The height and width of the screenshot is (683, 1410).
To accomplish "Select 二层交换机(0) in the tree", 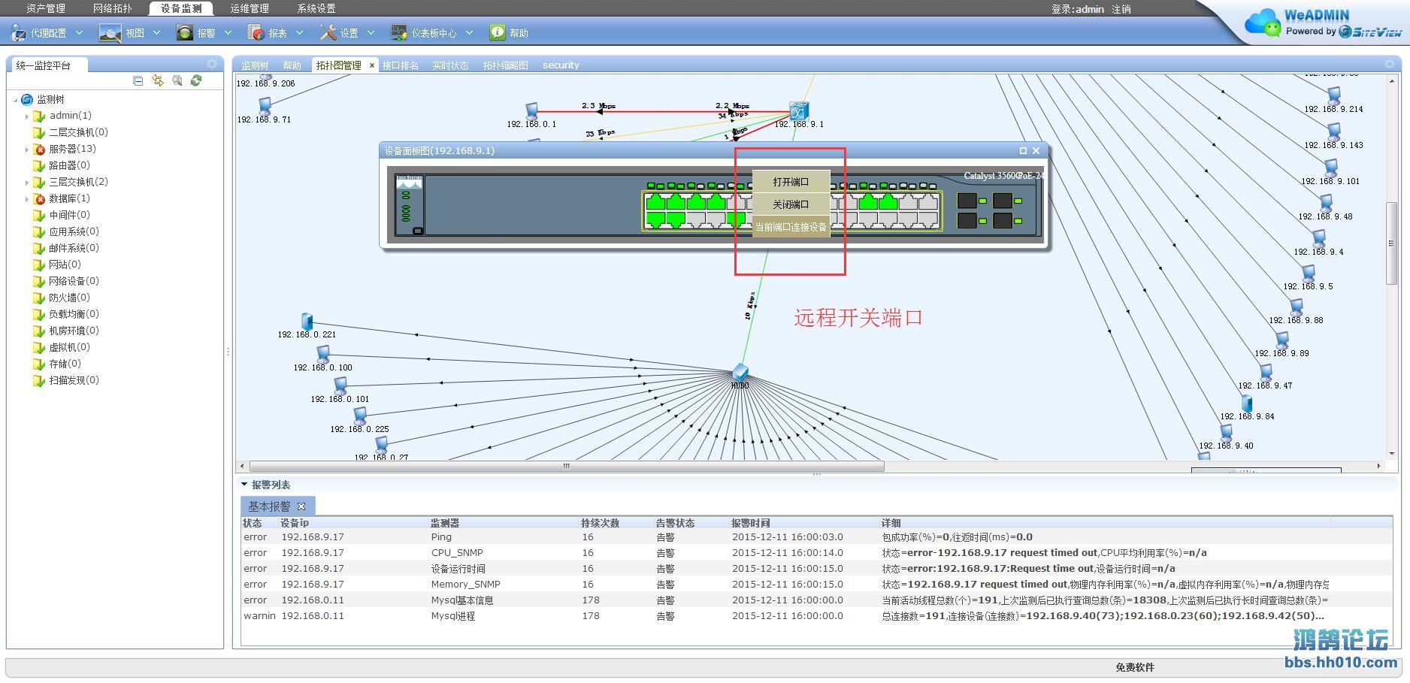I will 78,132.
